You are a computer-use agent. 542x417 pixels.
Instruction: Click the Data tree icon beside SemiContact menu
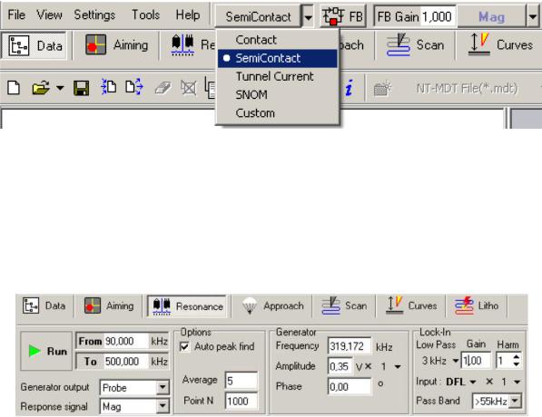pyautogui.click(x=19, y=45)
